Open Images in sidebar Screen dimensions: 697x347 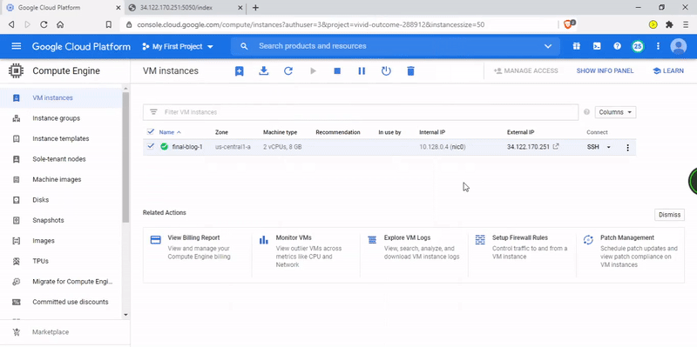tap(61, 241)
